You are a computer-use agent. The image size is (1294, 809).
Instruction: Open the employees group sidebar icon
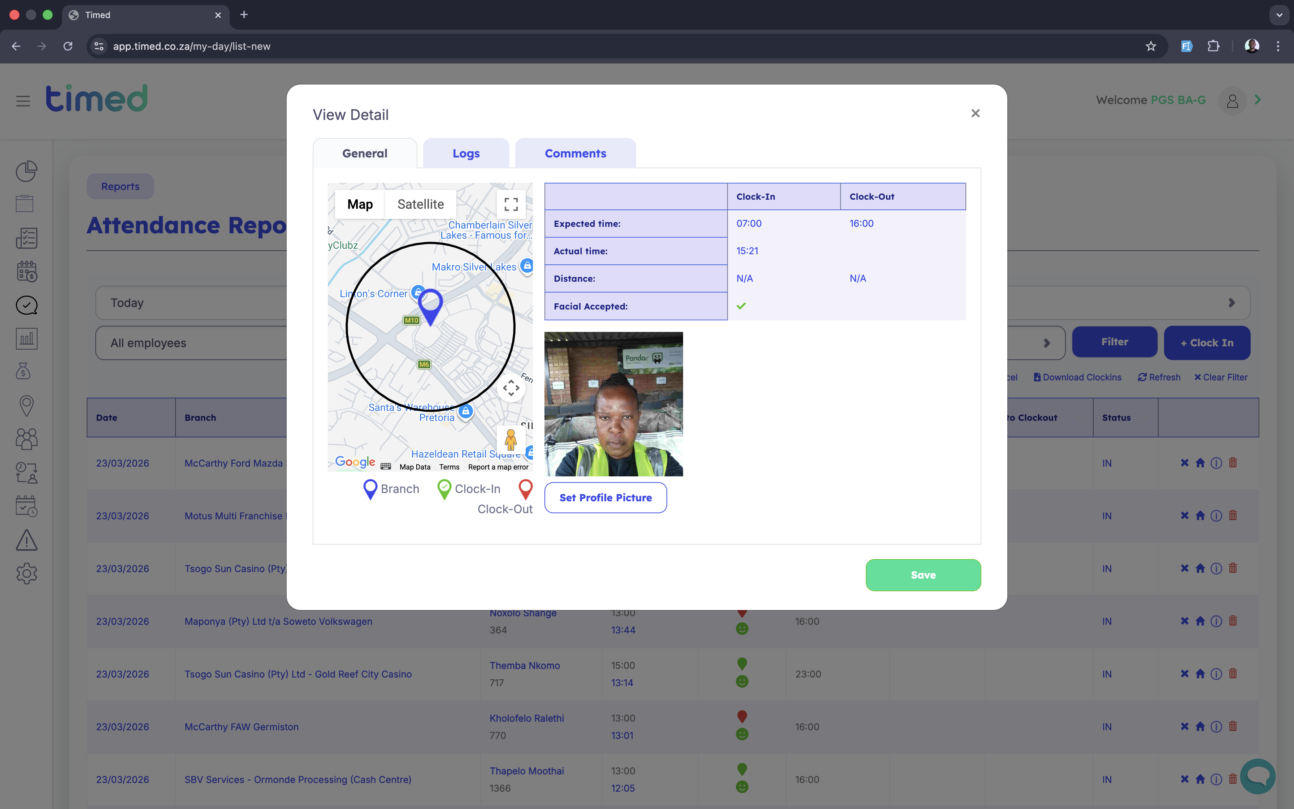26,439
